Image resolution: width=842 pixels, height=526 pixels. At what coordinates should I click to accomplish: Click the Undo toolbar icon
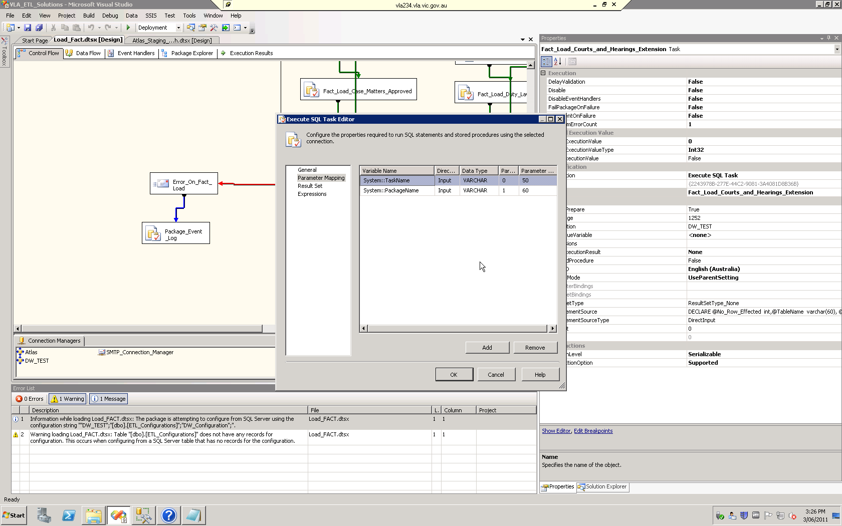coord(91,28)
